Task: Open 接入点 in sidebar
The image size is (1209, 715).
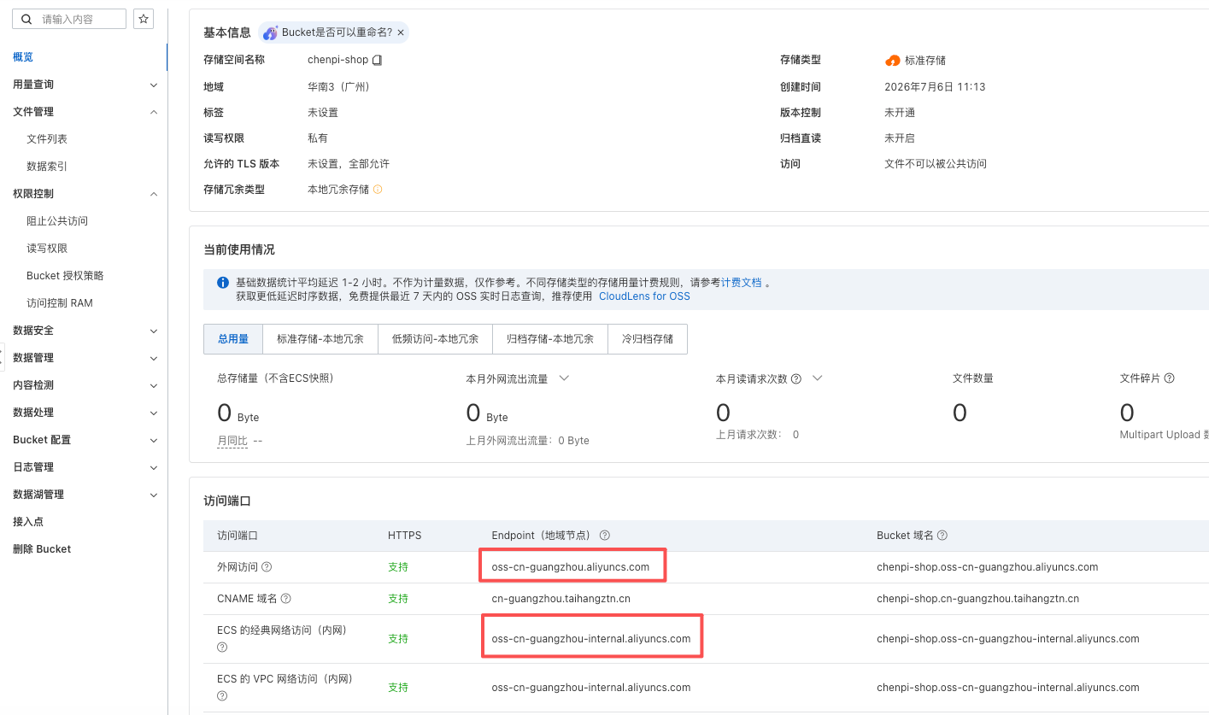Action: [x=28, y=522]
